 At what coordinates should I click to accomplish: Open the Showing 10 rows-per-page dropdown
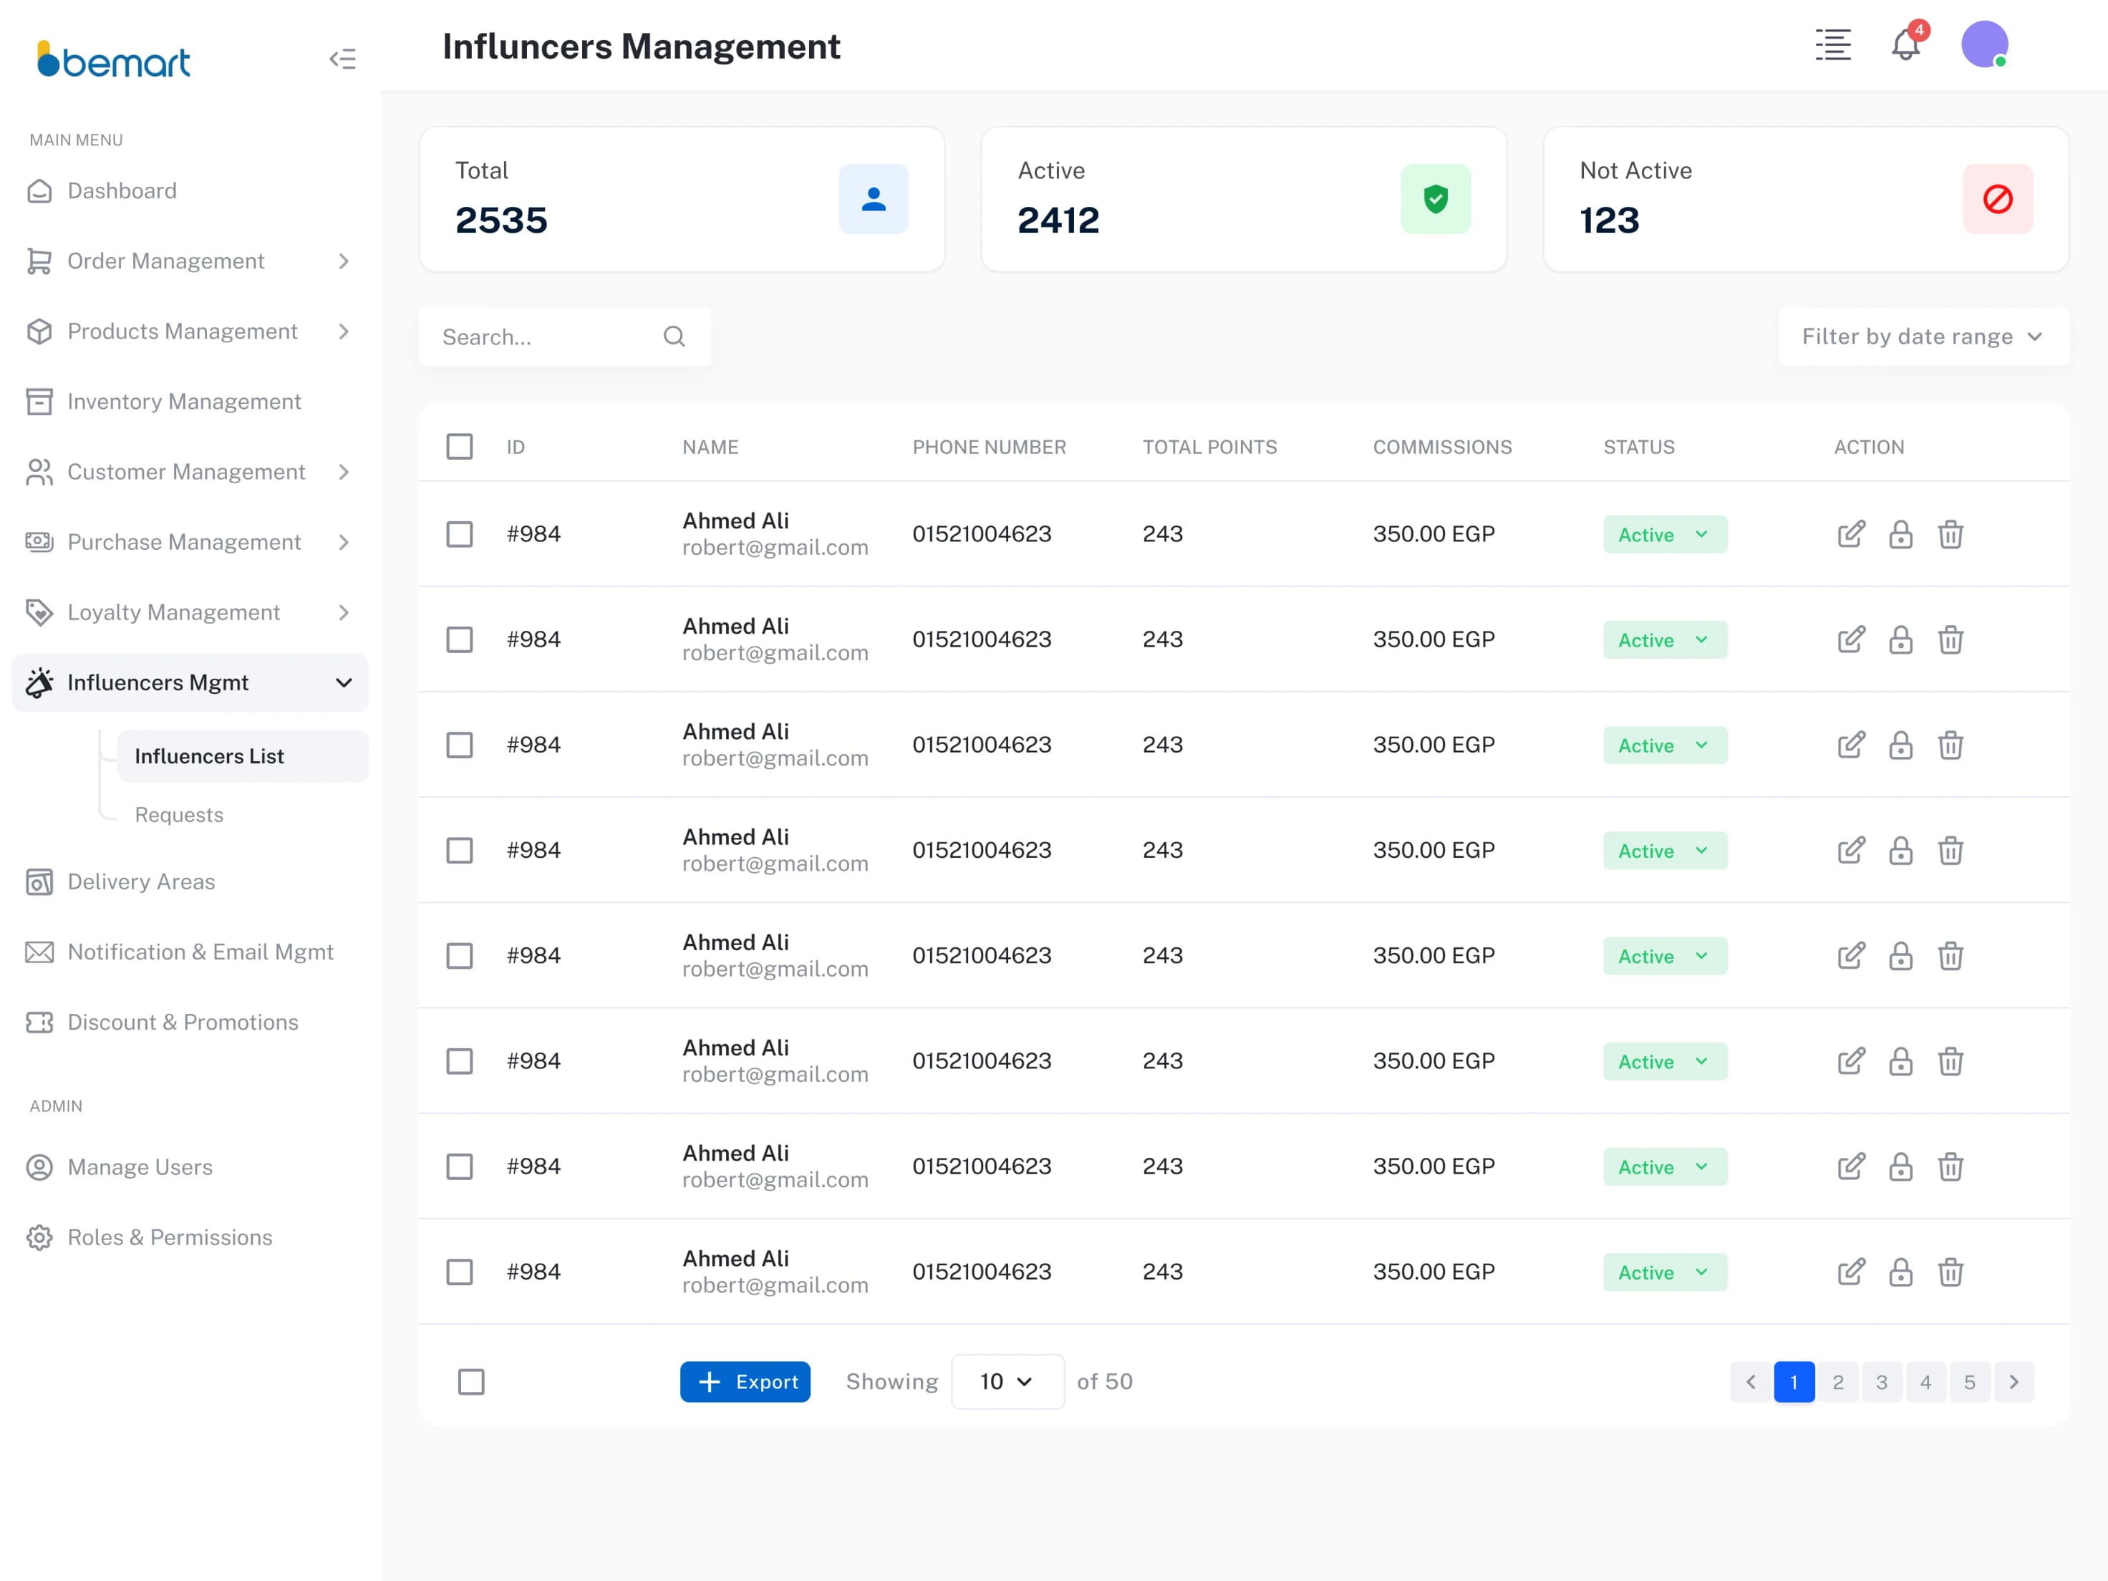pos(1007,1382)
